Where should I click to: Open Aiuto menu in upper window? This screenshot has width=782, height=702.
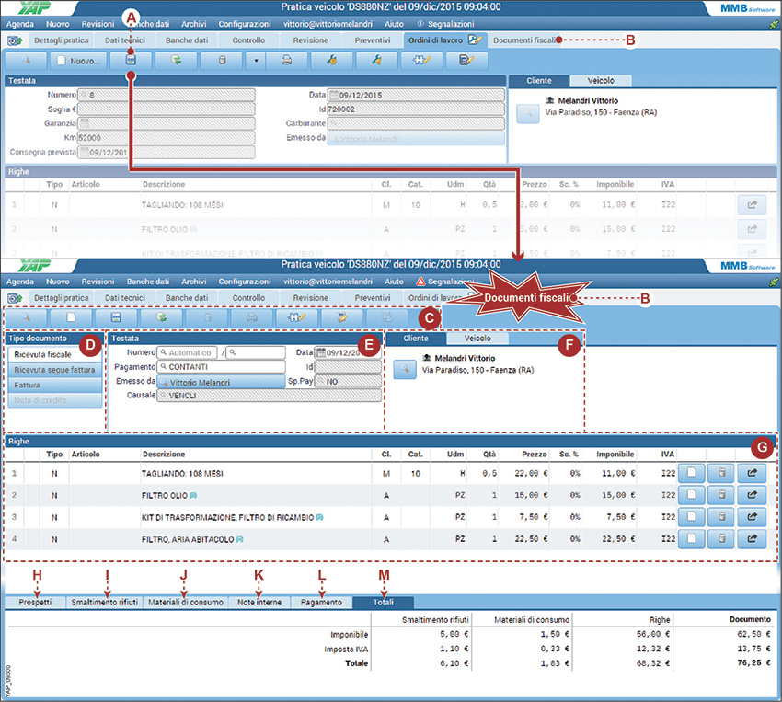point(394,24)
